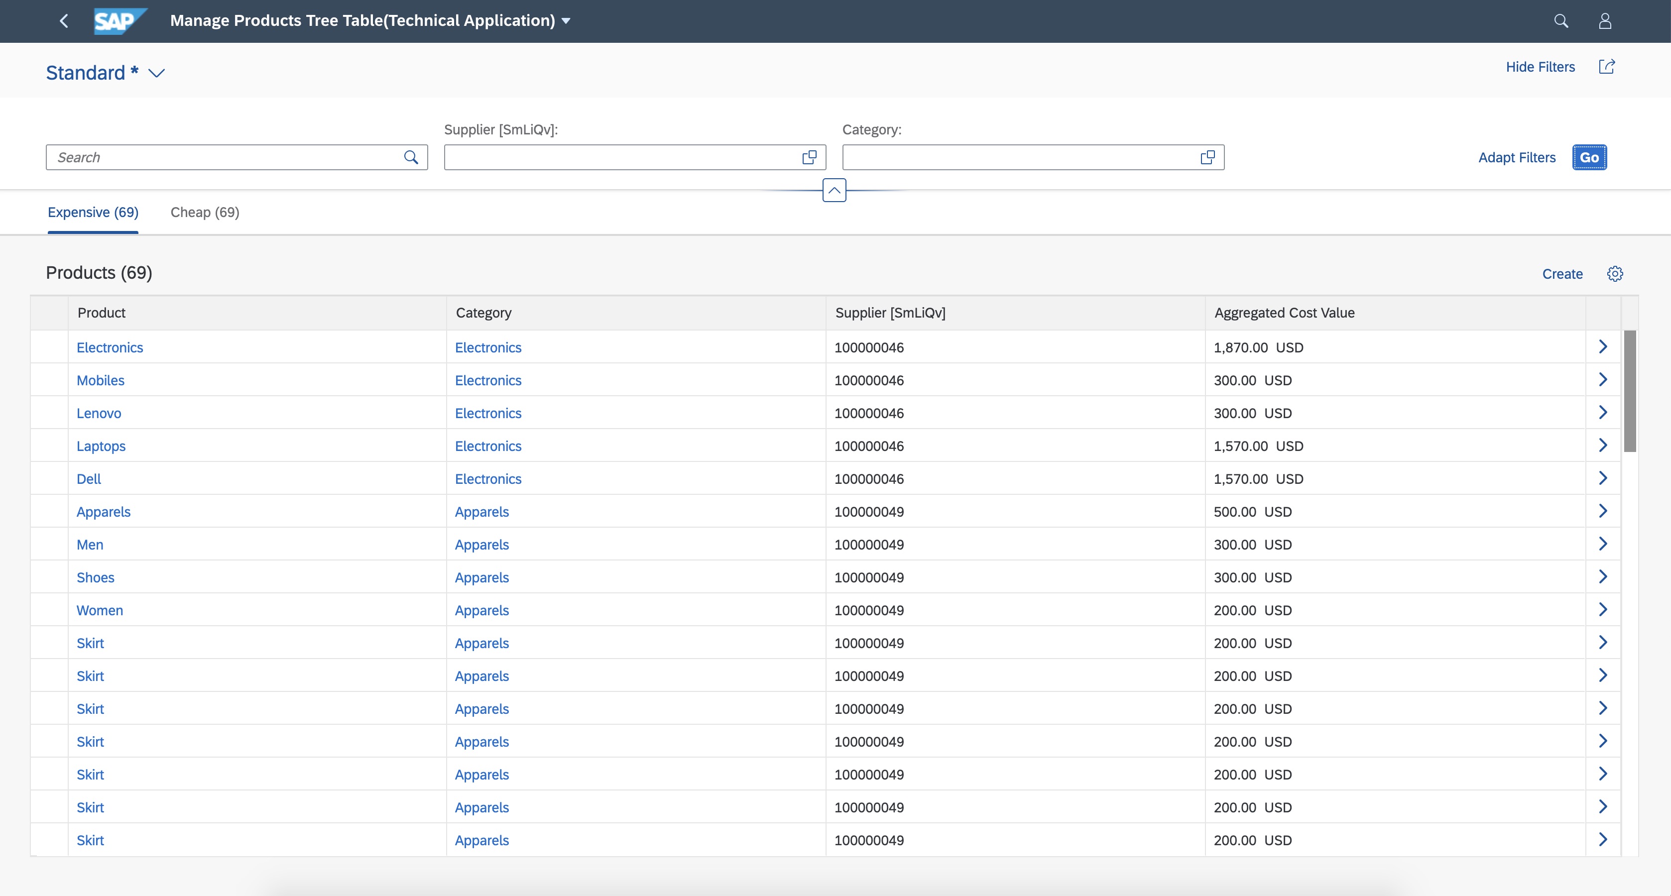Open the search from the shell bar

1561,21
